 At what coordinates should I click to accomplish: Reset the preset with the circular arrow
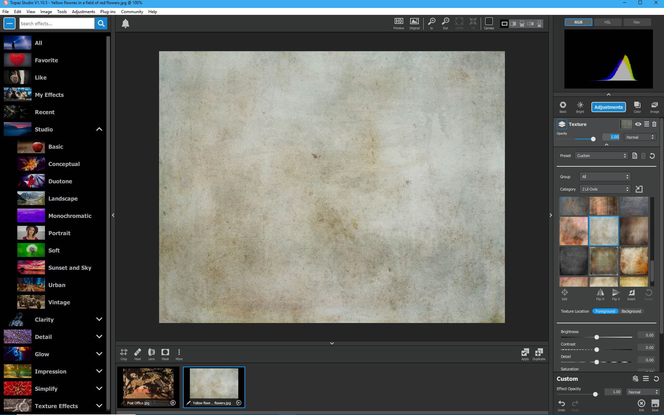(x=652, y=156)
